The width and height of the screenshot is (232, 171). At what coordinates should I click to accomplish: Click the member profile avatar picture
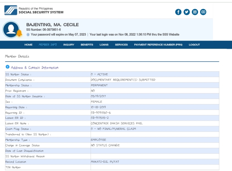pos(10,29)
